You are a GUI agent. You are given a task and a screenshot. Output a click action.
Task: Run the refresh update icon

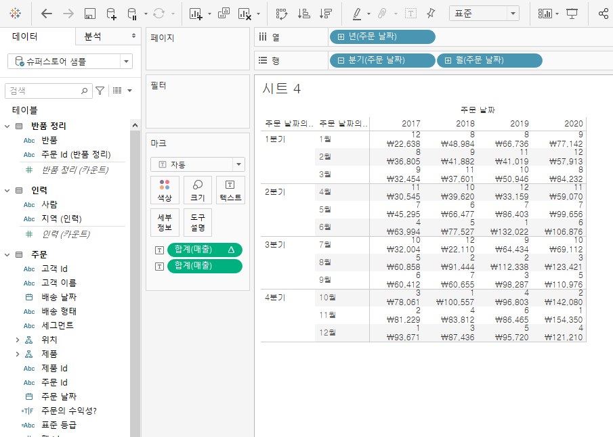coord(158,14)
